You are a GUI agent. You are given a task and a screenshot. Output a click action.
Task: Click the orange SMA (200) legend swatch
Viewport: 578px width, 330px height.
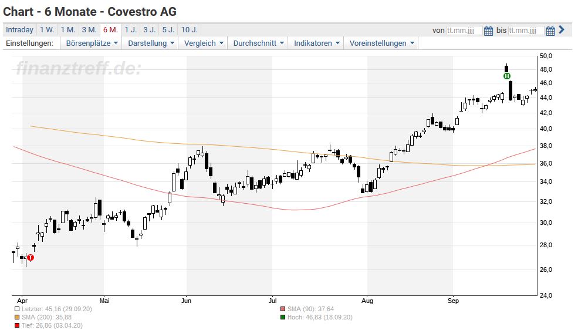tap(17, 318)
